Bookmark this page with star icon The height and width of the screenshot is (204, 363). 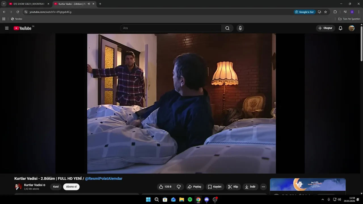[x=326, y=12]
